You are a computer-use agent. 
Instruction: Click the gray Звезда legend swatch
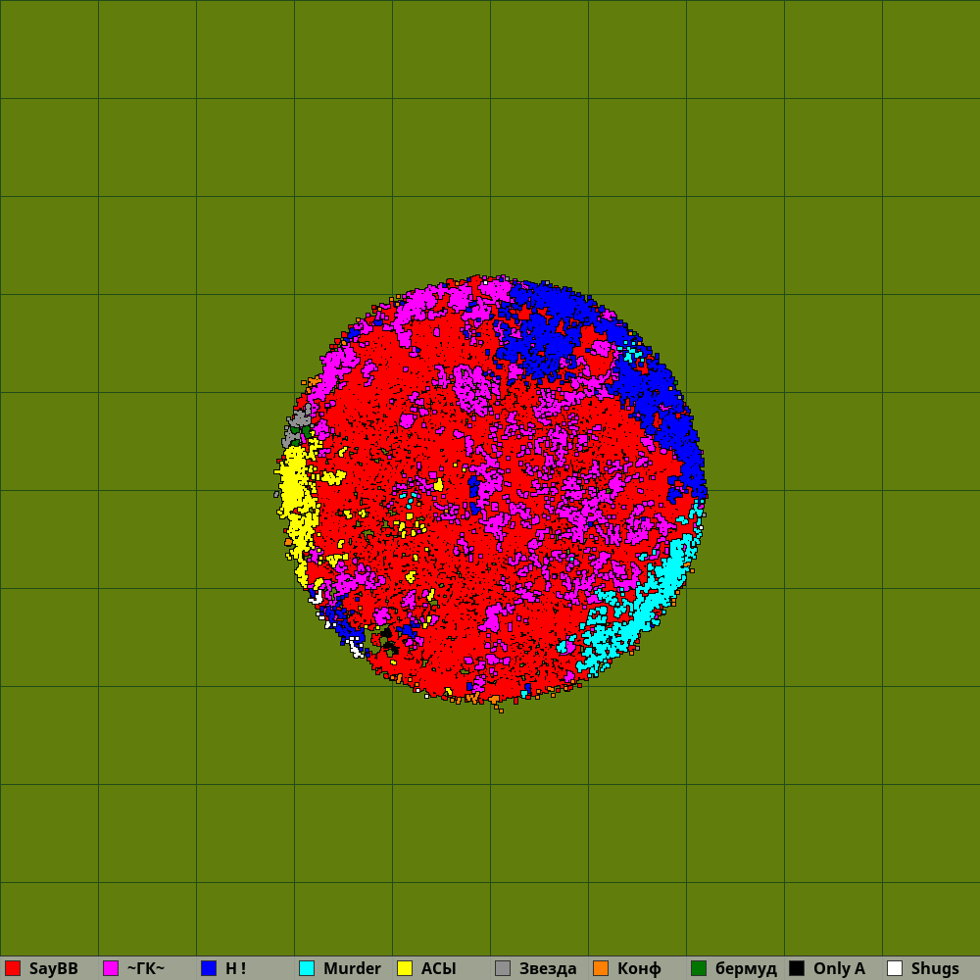pos(503,968)
